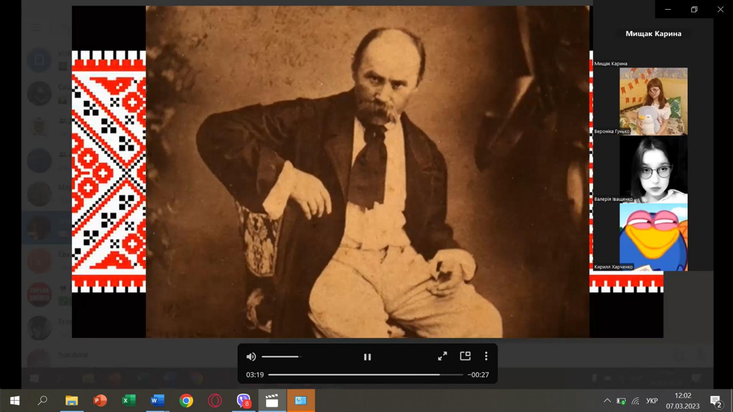Viewport: 733px width, 412px height.
Task: Open the three-dot more options menu
Action: coord(486,356)
